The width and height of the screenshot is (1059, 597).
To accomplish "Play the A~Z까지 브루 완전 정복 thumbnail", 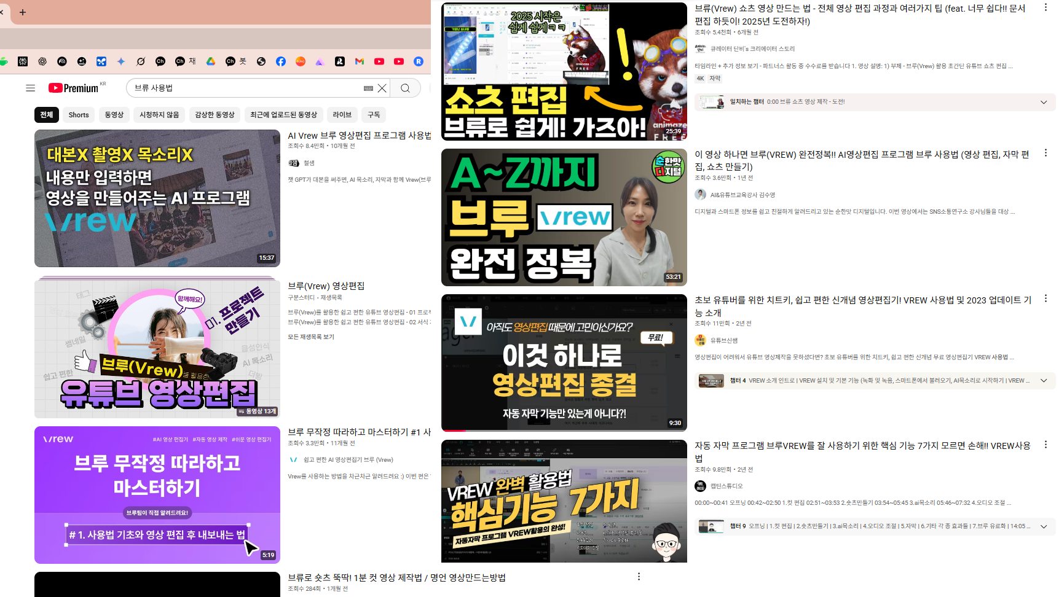I will [564, 217].
